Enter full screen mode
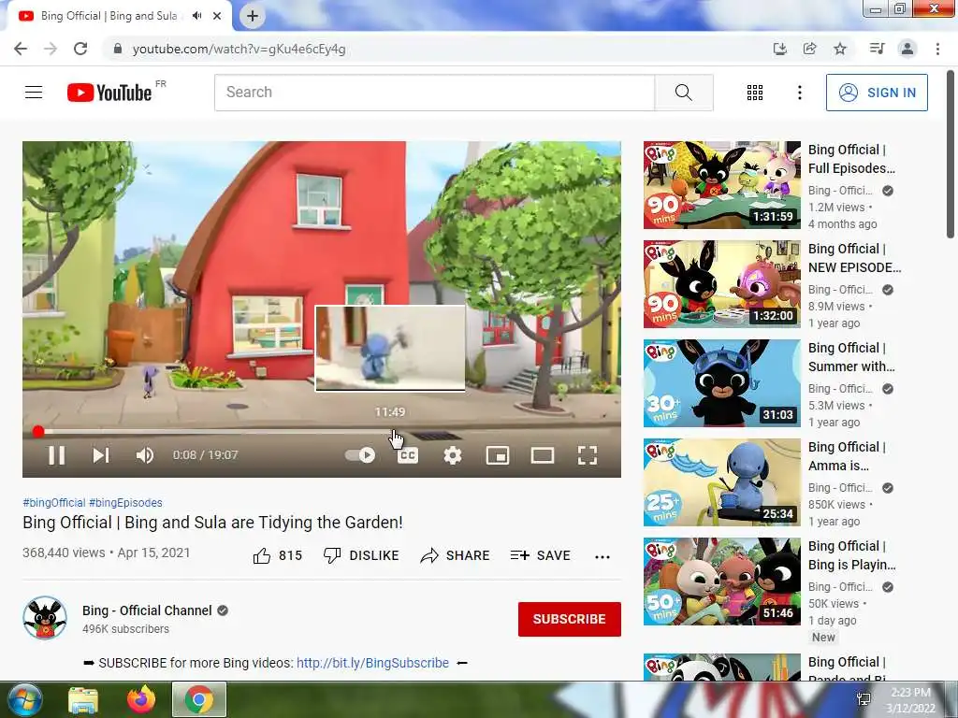 (588, 455)
